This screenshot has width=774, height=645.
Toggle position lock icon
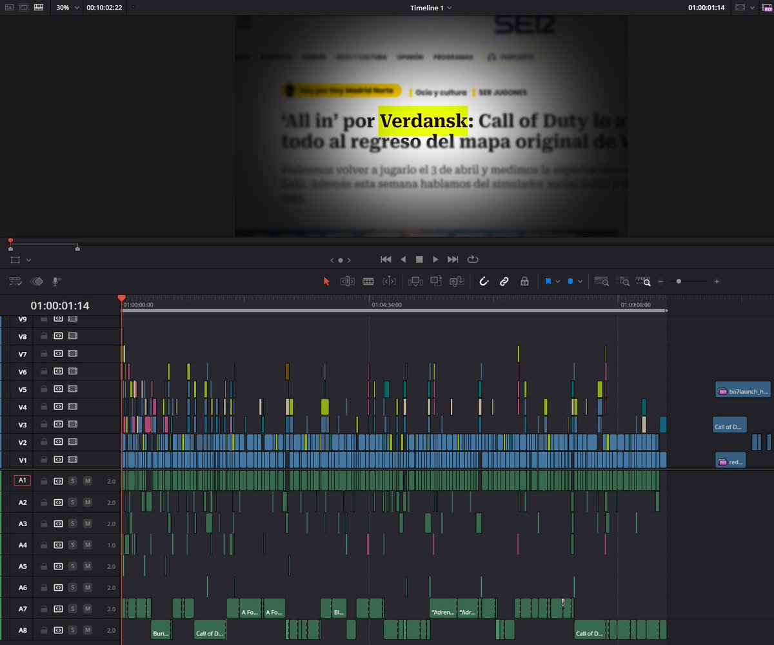pos(524,282)
